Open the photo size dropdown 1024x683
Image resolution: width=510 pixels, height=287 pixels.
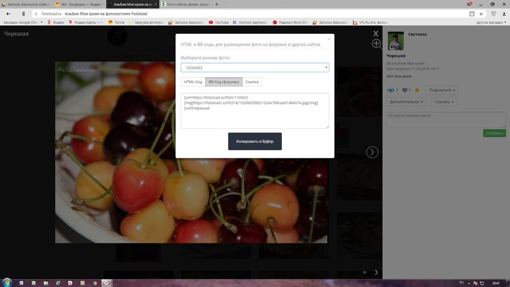[x=255, y=67]
